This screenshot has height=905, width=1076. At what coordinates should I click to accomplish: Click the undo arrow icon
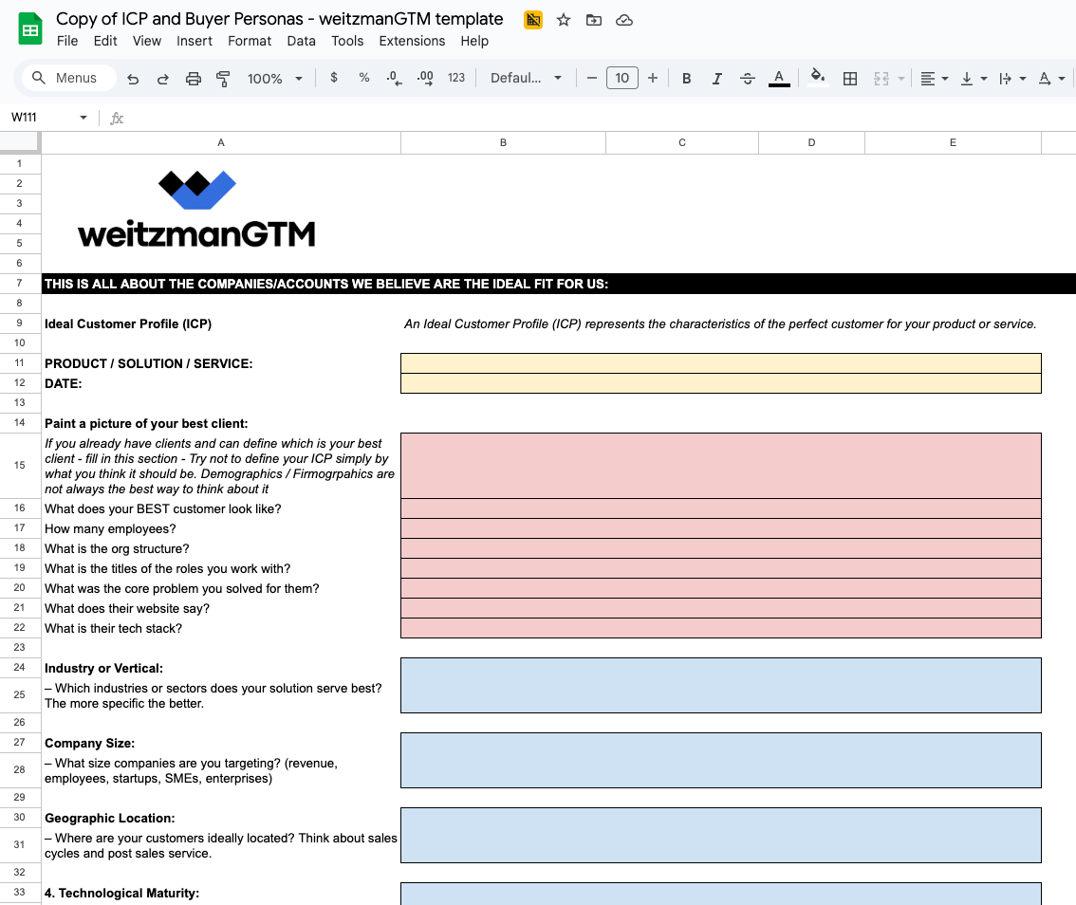[x=133, y=79]
